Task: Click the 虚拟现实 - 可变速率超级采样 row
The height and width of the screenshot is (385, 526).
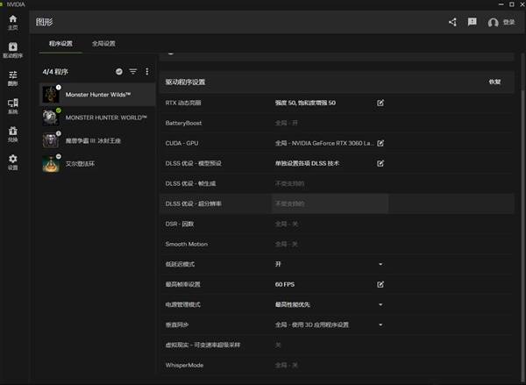Action: click(337, 345)
